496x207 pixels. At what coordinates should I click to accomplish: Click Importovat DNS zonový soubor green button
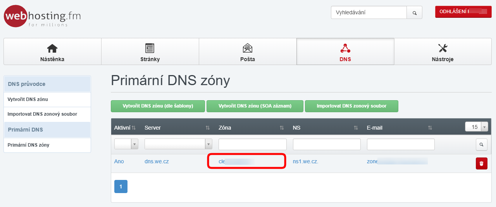click(x=351, y=106)
